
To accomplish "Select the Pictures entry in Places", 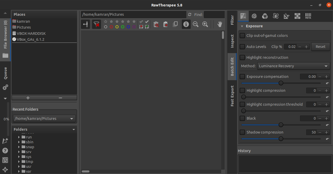I will (x=24, y=27).
